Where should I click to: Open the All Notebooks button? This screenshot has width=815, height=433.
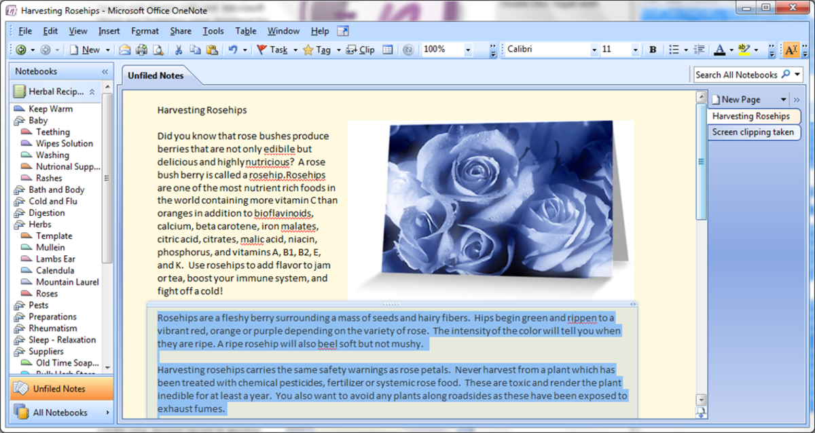(62, 412)
